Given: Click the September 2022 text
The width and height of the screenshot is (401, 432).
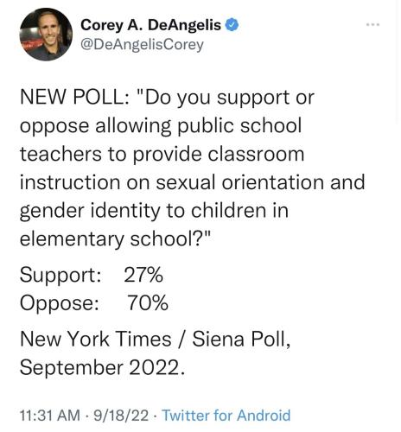Looking at the screenshot, I should click(x=102, y=367).
